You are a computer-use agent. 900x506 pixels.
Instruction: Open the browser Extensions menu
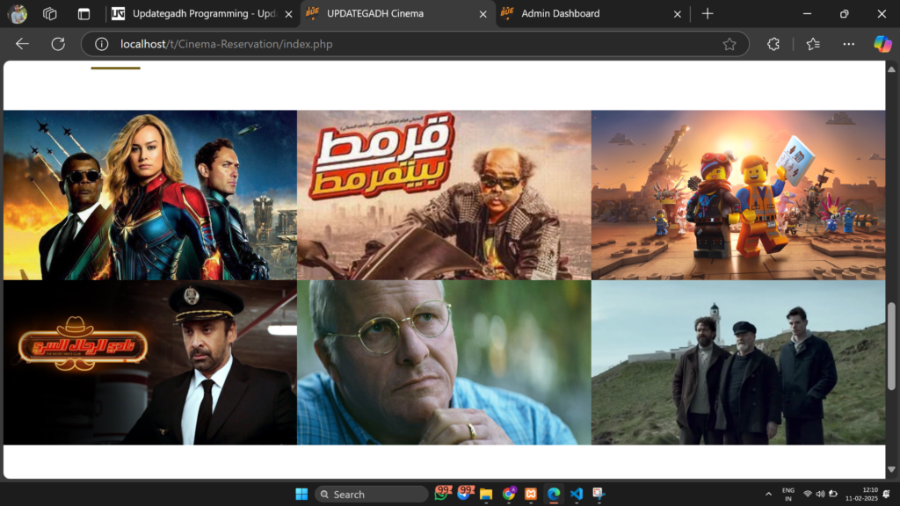773,44
